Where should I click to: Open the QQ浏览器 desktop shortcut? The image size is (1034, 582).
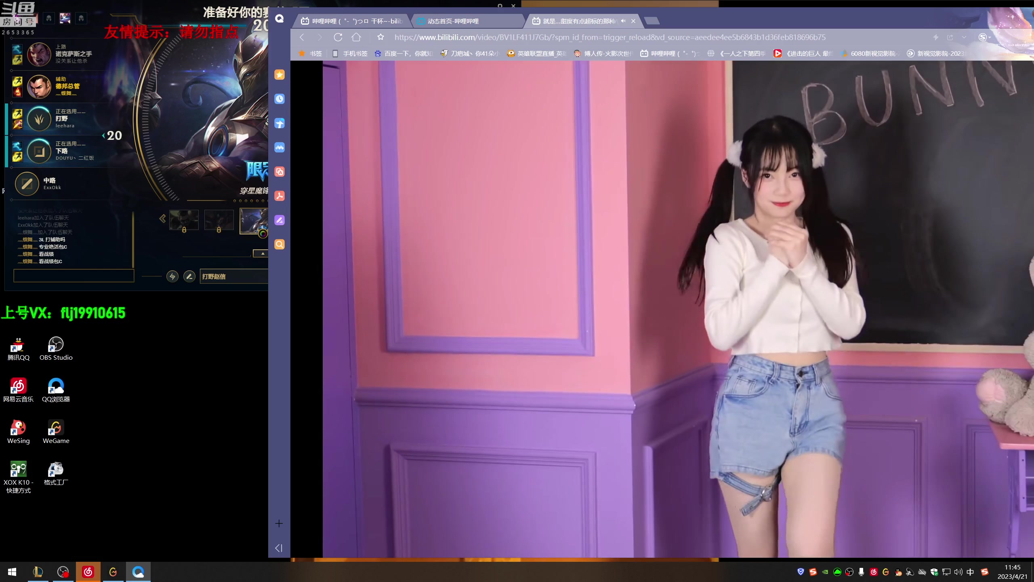tap(56, 390)
